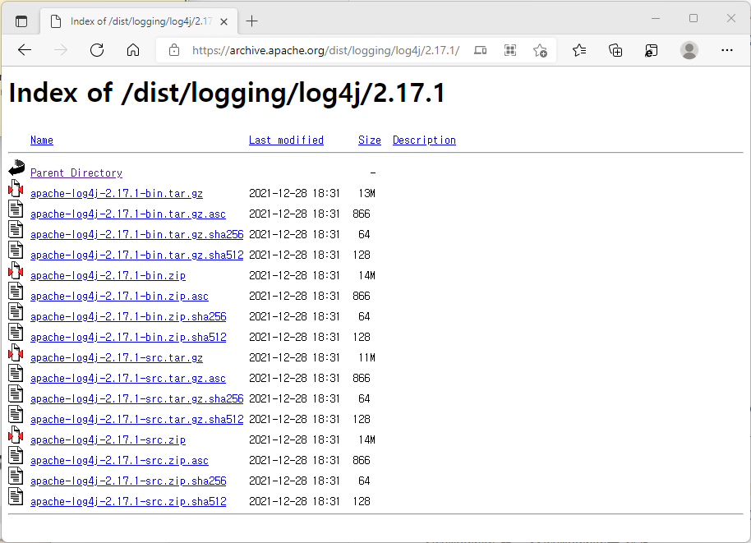Open the Collections icon
Viewport: 751px width, 543px height.
pyautogui.click(x=615, y=50)
